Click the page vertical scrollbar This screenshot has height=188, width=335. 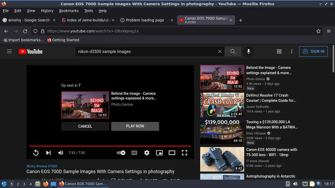click(x=333, y=59)
